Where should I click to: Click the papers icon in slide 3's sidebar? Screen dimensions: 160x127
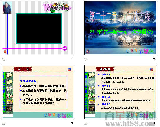coord(10,88)
